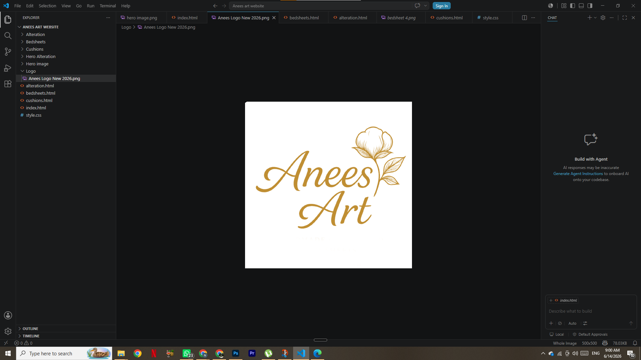Open Microsoft Edge from the taskbar
The image size is (641, 360).
coord(317,353)
